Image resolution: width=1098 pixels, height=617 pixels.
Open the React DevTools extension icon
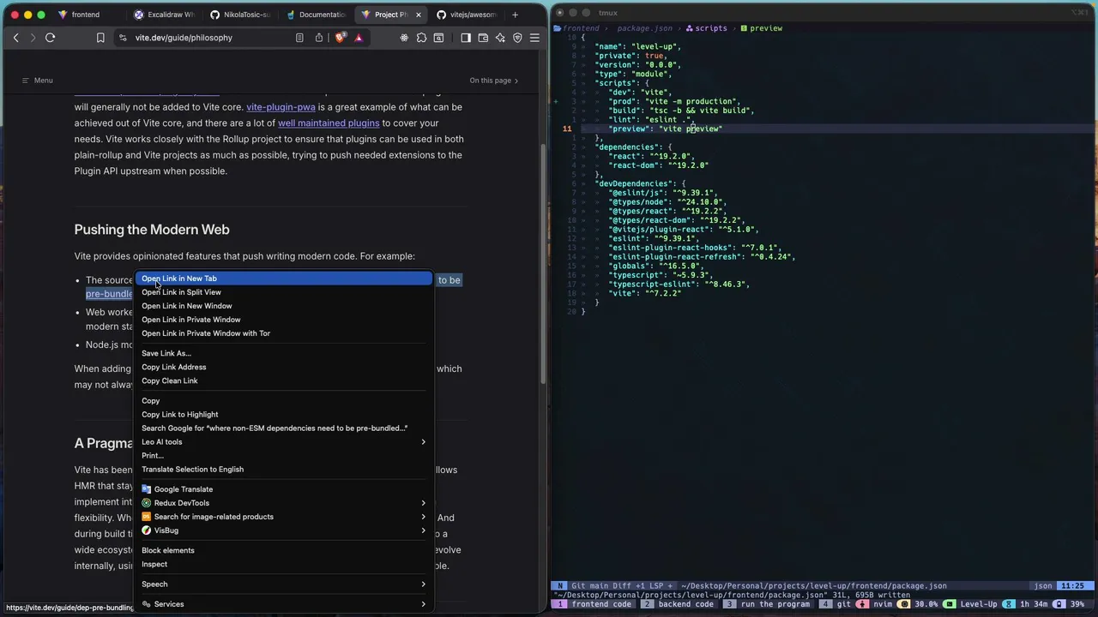point(404,38)
